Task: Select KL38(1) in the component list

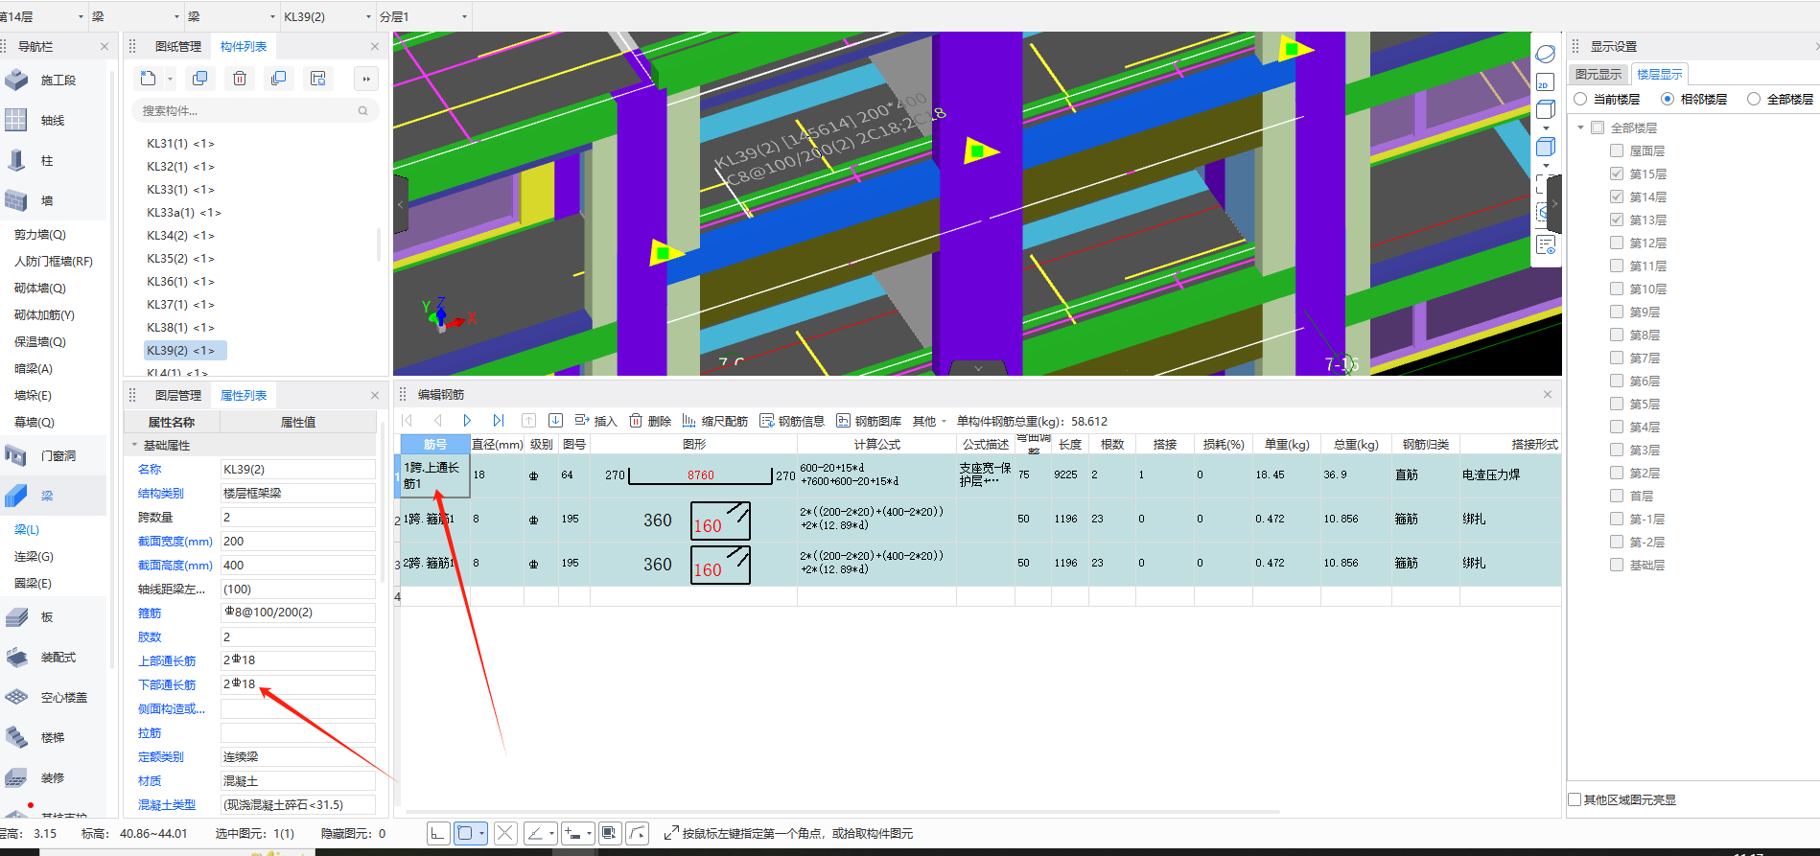Action: [180, 327]
